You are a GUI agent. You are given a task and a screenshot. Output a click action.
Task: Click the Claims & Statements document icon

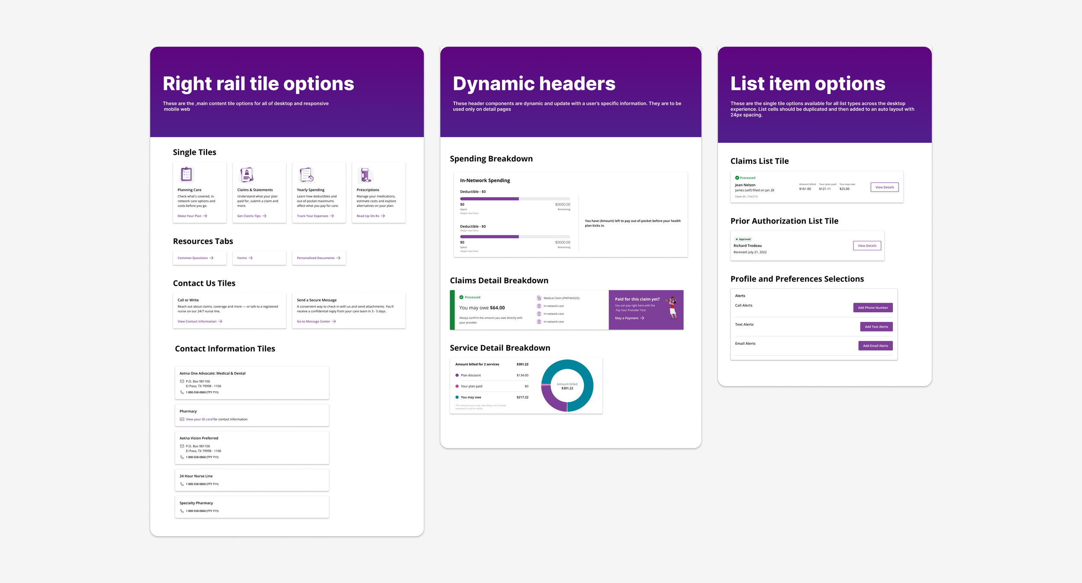pyautogui.click(x=247, y=175)
